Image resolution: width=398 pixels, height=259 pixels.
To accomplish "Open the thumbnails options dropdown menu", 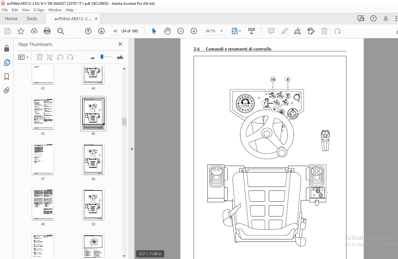I will point(23,57).
